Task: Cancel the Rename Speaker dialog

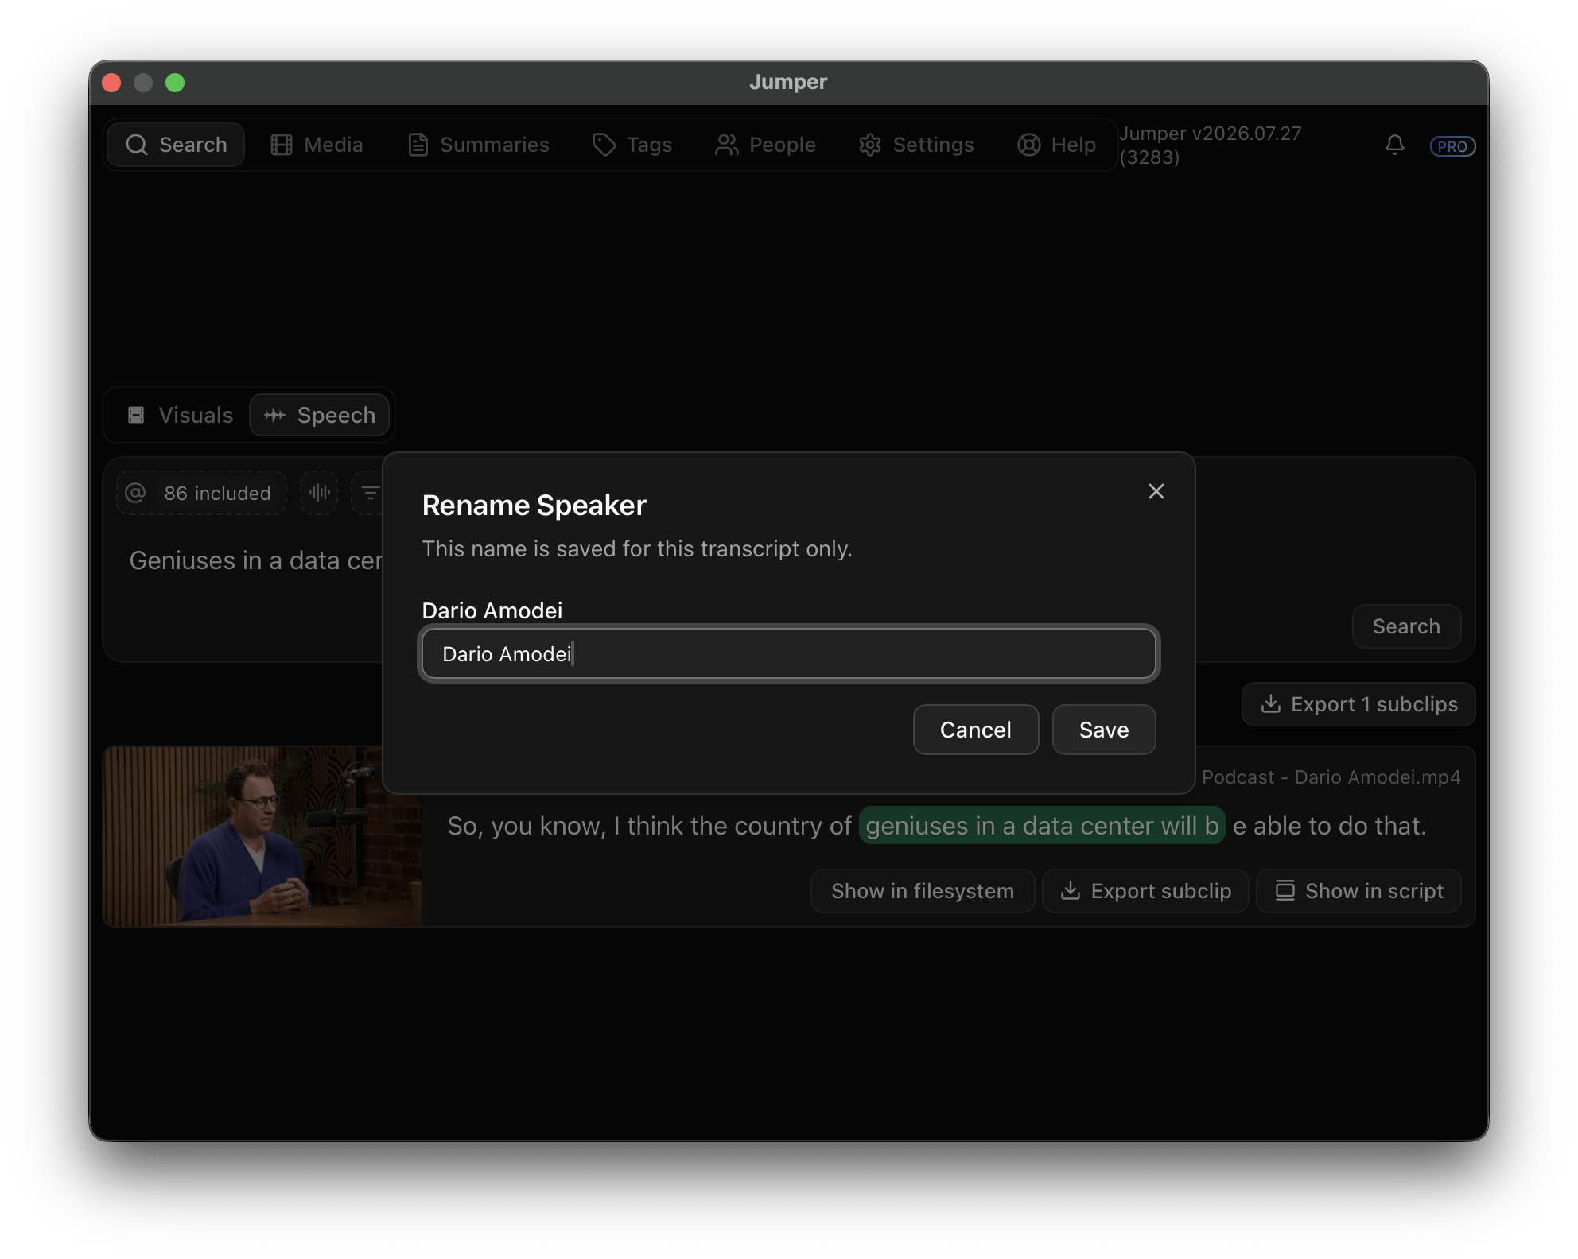Action: (x=975, y=730)
